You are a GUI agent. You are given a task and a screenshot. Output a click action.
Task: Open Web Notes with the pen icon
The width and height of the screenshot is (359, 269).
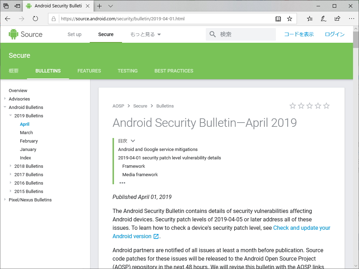click(323, 19)
